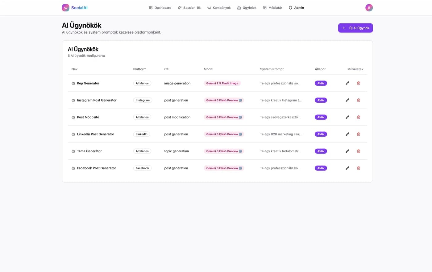The width and height of the screenshot is (432, 272).
Task: Click the Facebook Post Generátor agent name
Action: (96, 168)
